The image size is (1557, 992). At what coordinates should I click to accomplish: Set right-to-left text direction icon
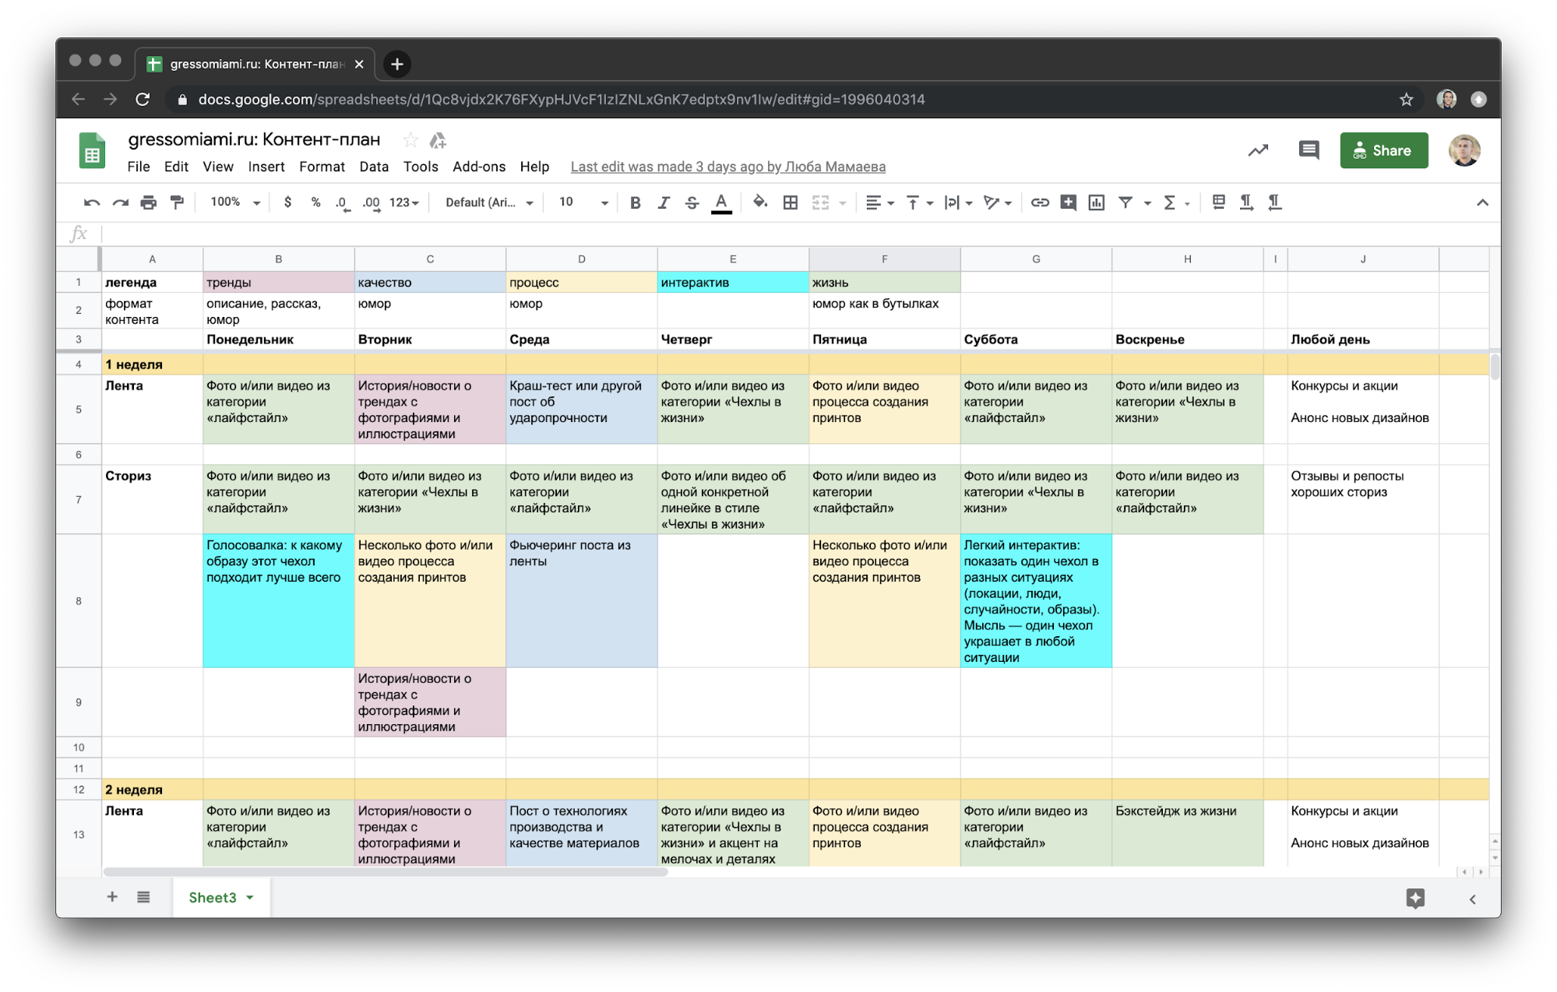(1274, 202)
